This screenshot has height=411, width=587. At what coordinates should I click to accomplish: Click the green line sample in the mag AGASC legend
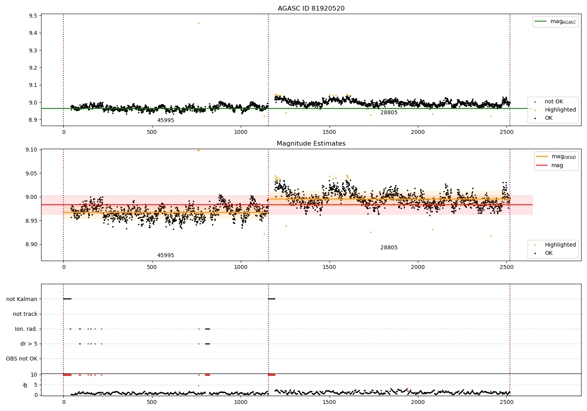541,22
